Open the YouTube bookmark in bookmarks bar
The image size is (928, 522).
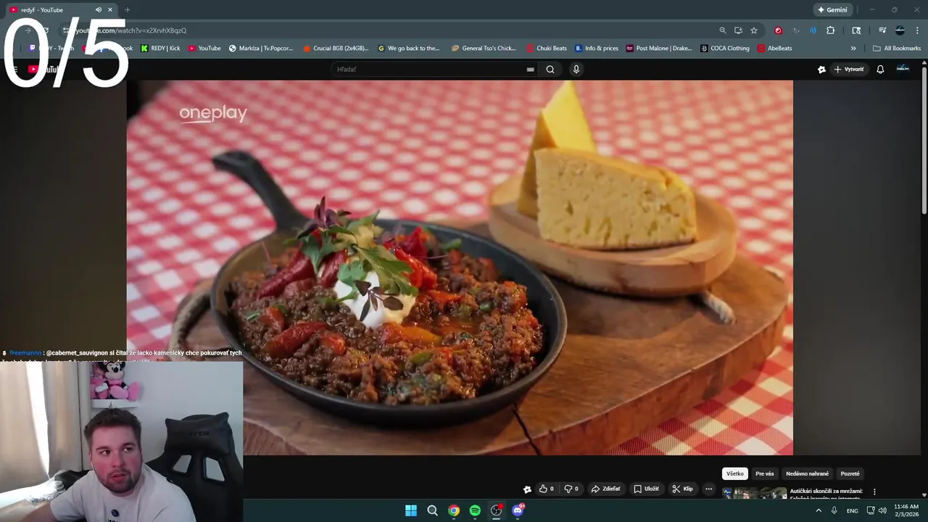[204, 49]
